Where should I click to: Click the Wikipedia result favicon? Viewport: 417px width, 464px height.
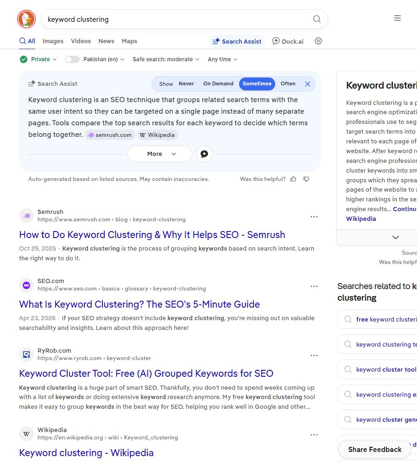click(26, 434)
